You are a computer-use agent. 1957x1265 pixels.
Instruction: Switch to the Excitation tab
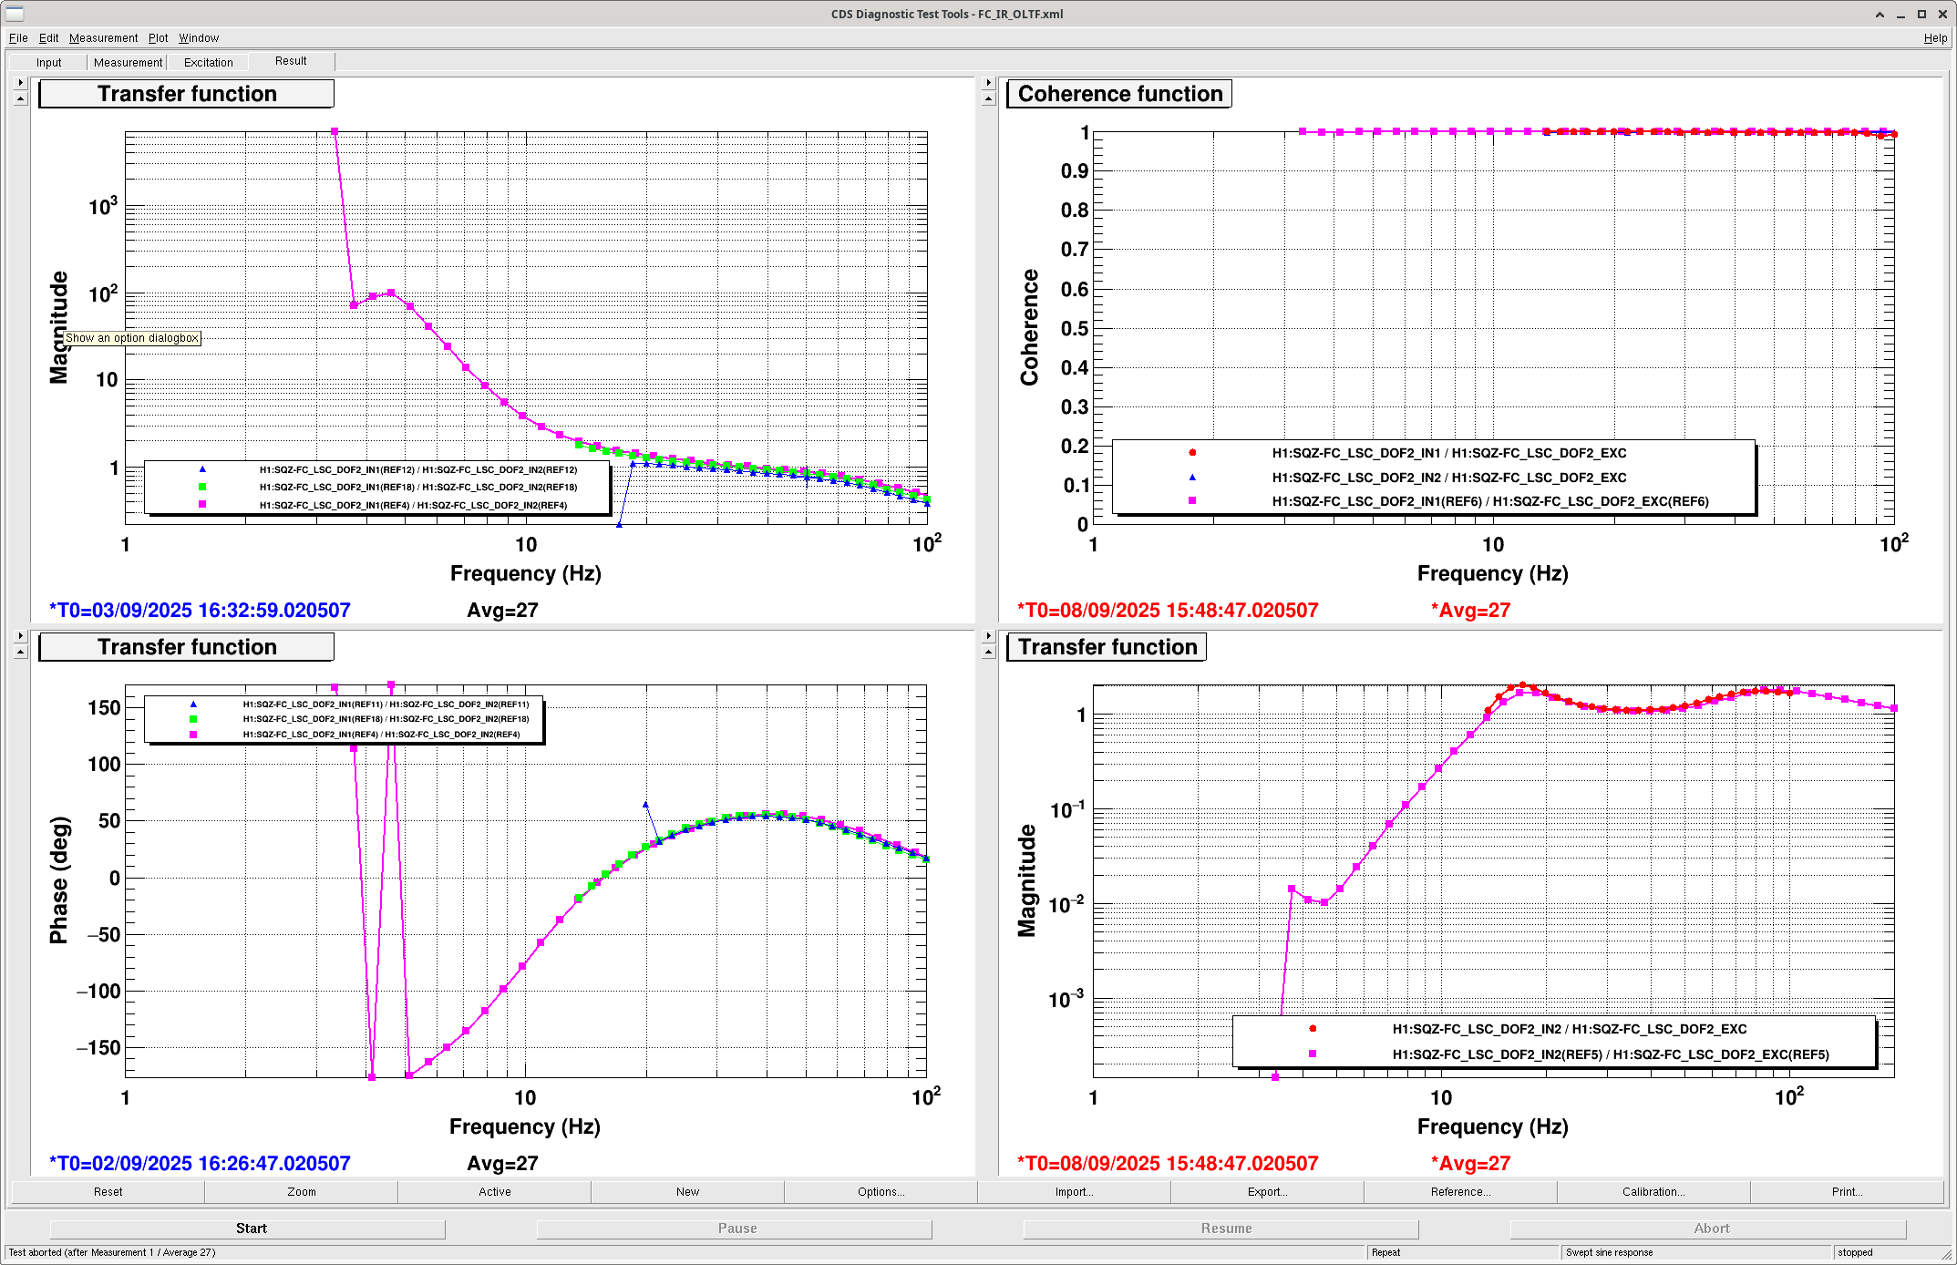(208, 63)
